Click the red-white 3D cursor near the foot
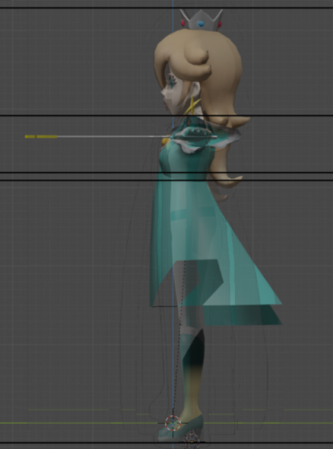333x449 pixels. (173, 423)
